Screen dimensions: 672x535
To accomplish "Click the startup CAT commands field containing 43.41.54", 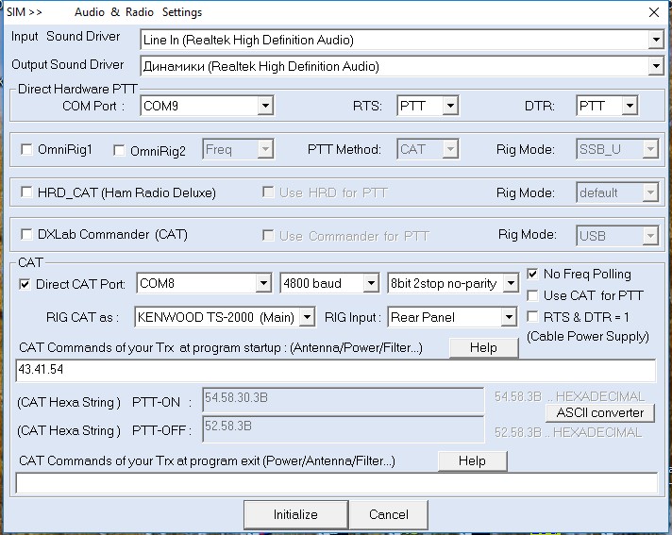I will point(335,370).
